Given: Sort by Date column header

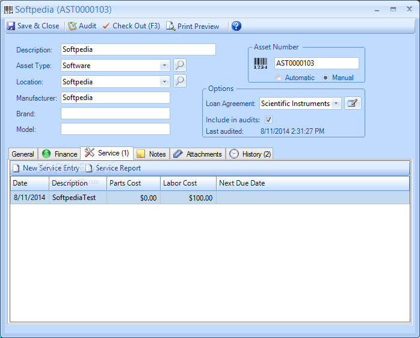Looking at the screenshot, I should pyautogui.click(x=29, y=183).
